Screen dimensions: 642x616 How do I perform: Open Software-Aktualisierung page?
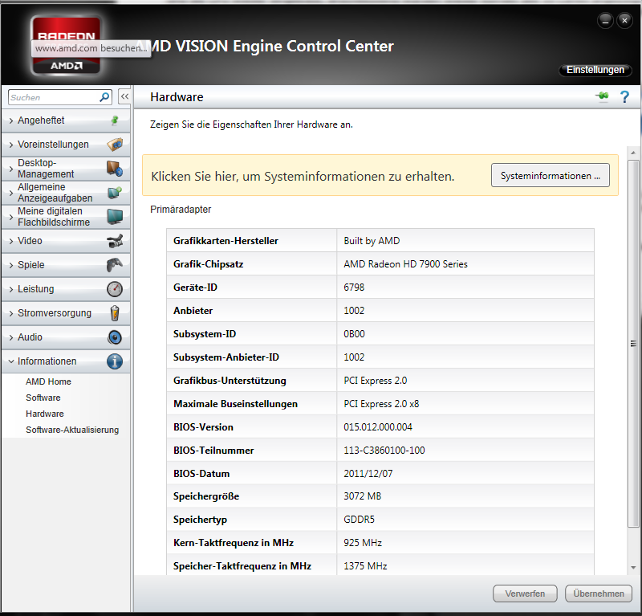click(x=72, y=430)
